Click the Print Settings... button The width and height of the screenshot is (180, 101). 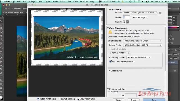[140, 17]
